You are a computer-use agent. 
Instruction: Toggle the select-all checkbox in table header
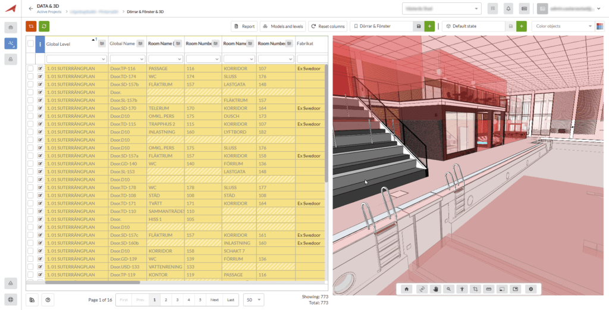(30, 43)
